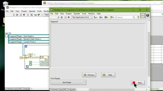Image resolution: width=163 pixels, height=91 pixels.
Task: Click Run Continuously in Front Panel toolbar
Action: 62,17
